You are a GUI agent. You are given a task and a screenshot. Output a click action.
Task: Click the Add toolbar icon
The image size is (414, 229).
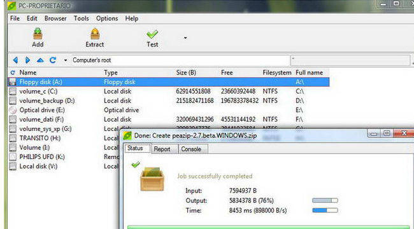(x=38, y=34)
